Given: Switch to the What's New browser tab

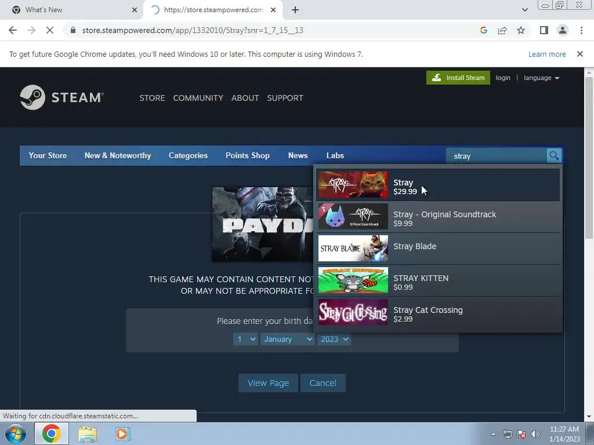Looking at the screenshot, I should tap(72, 10).
